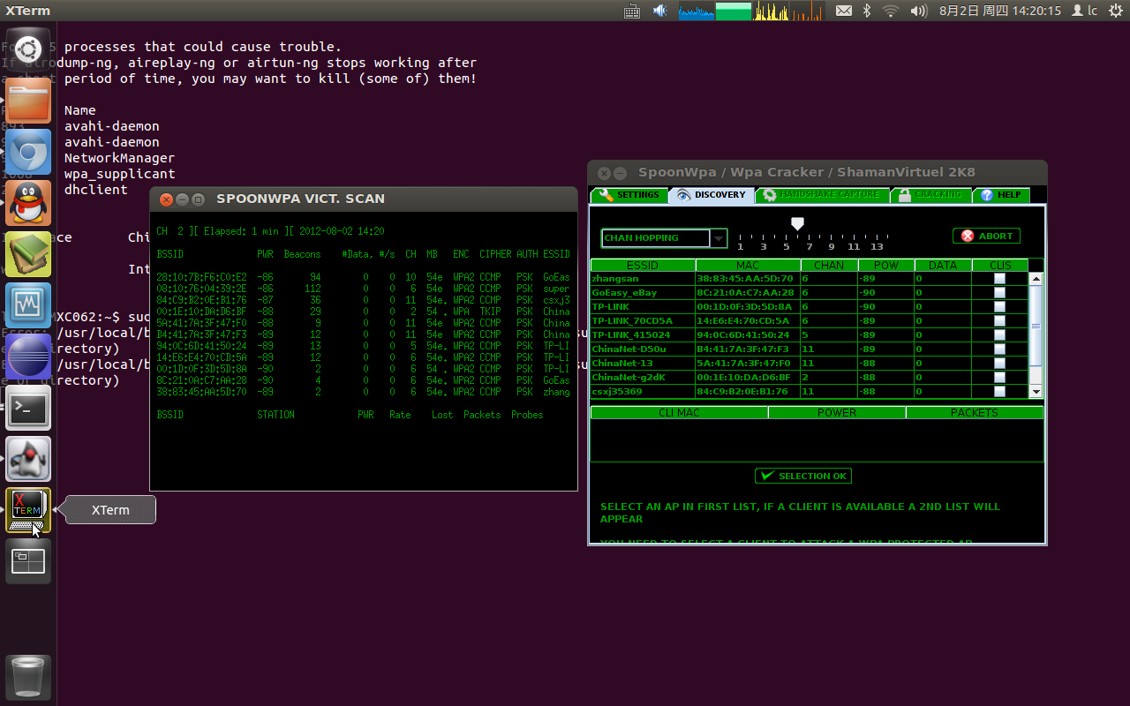Open the Workspace Switcher in launcher

[28, 561]
